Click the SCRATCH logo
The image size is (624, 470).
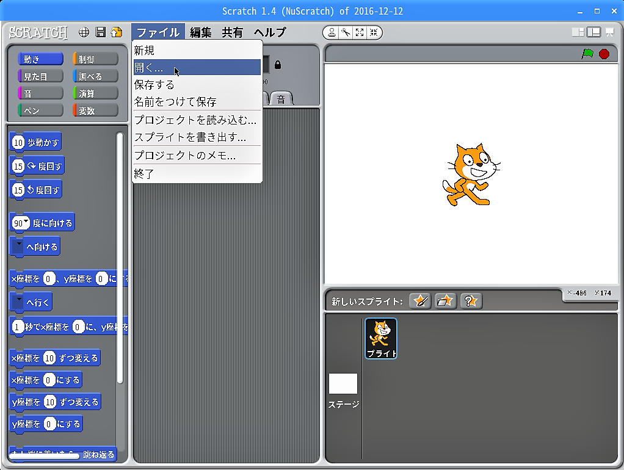click(38, 32)
